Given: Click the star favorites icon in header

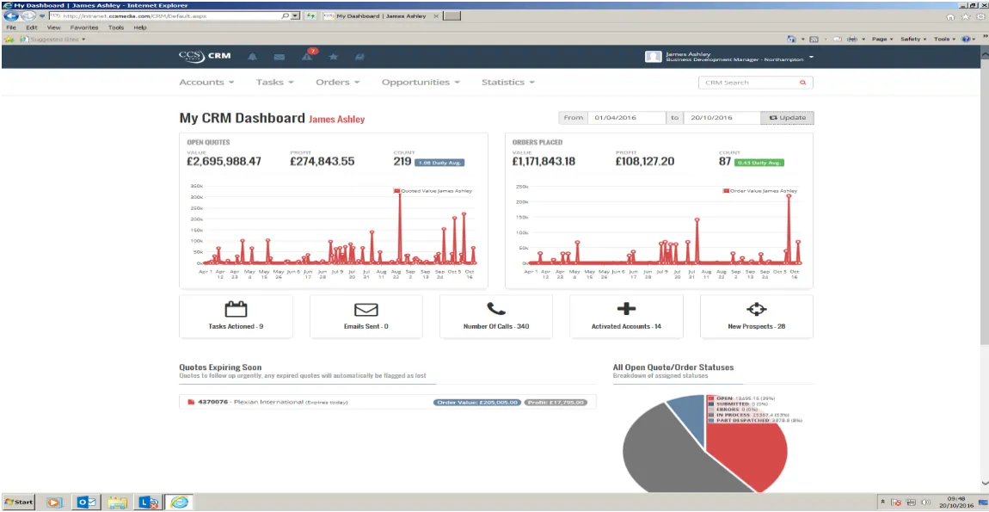Looking at the screenshot, I should pyautogui.click(x=333, y=58).
